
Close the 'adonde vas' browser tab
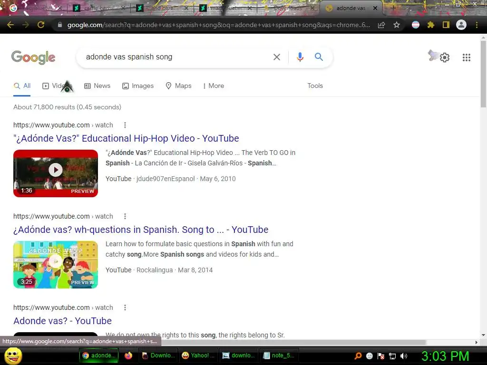pyautogui.click(x=375, y=8)
